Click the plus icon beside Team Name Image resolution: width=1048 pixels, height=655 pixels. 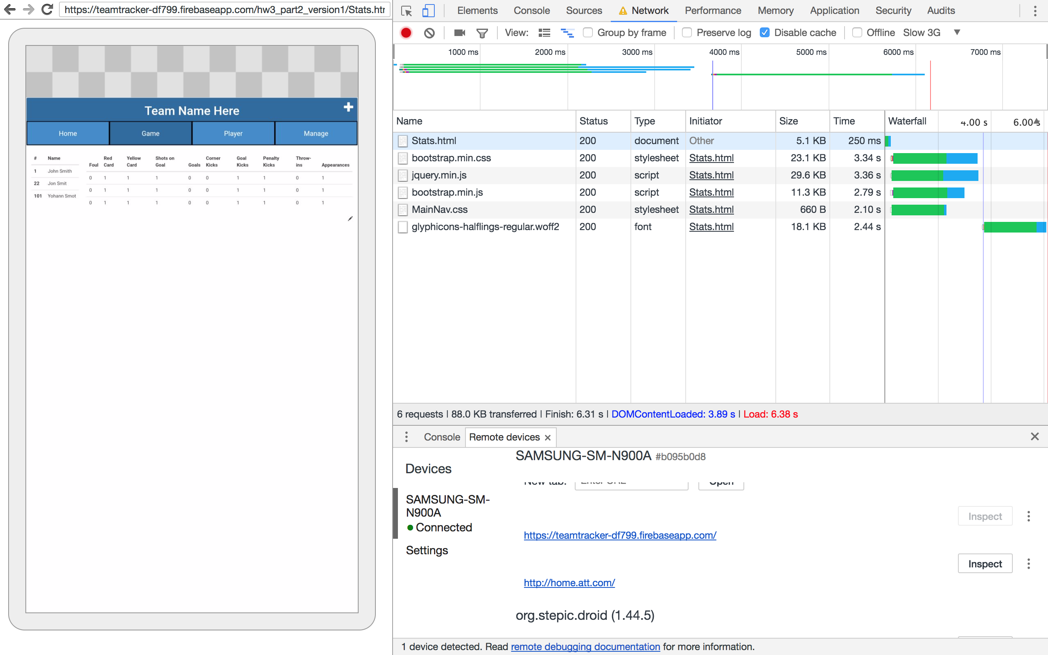(349, 107)
